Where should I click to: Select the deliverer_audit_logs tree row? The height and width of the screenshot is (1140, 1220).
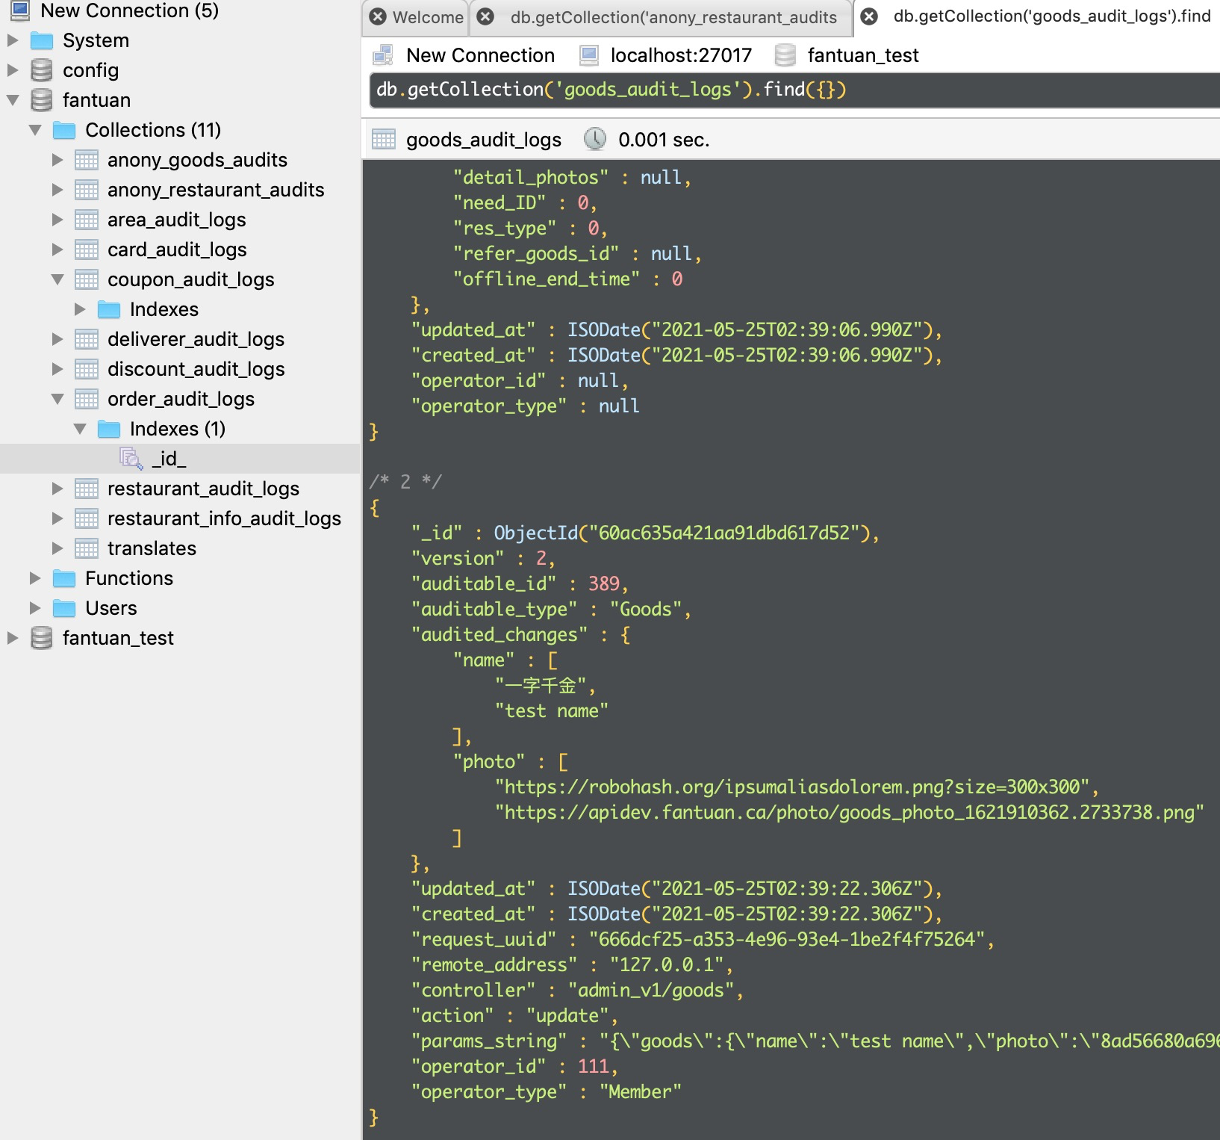[x=180, y=339]
